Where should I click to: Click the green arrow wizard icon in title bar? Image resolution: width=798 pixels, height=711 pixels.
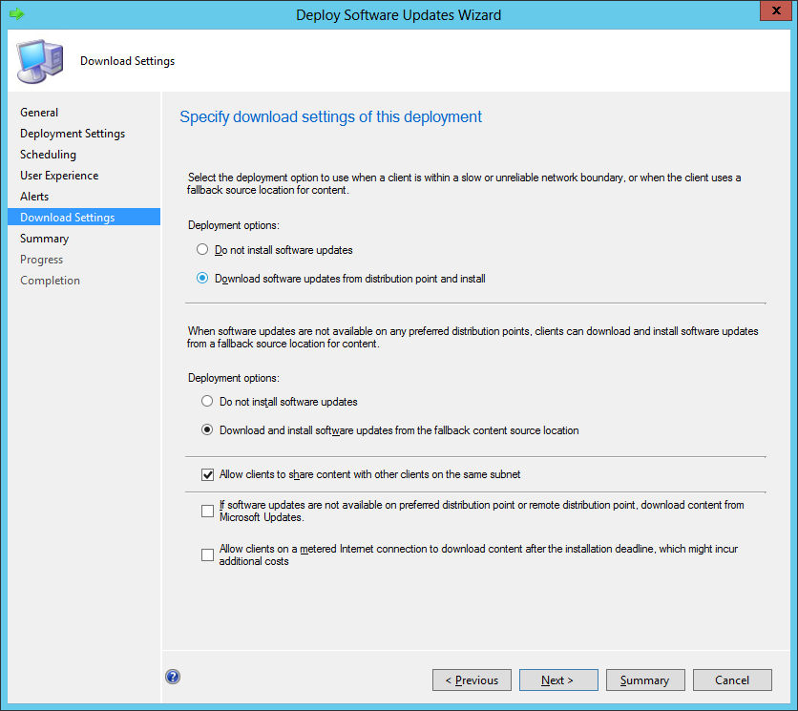tap(16, 14)
